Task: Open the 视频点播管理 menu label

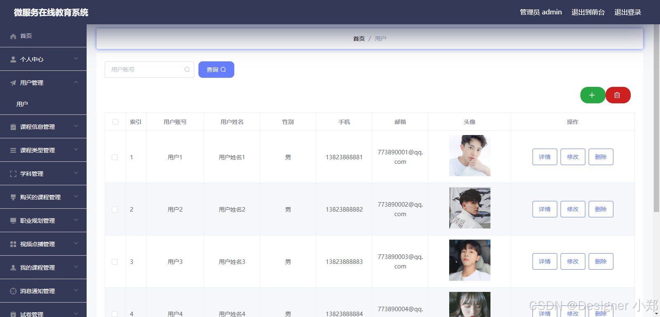Action: point(38,244)
